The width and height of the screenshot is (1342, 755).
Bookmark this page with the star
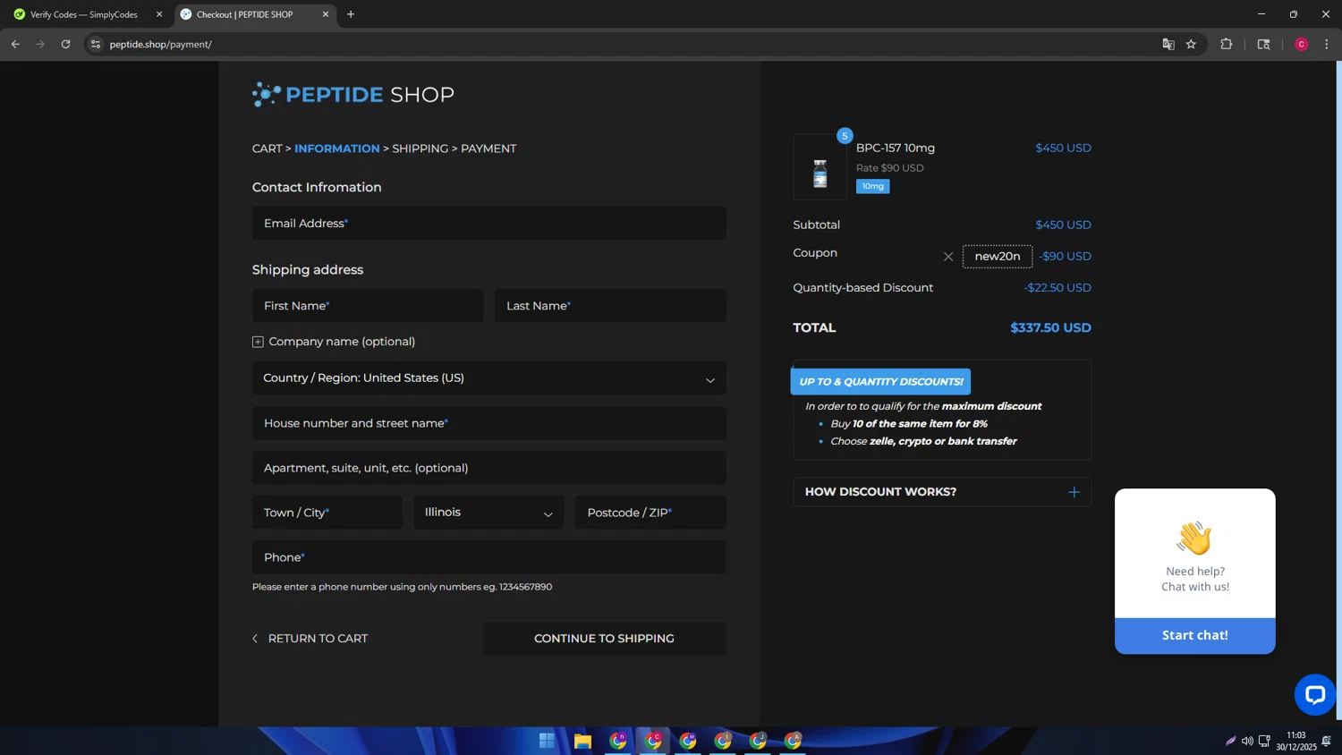[1191, 44]
